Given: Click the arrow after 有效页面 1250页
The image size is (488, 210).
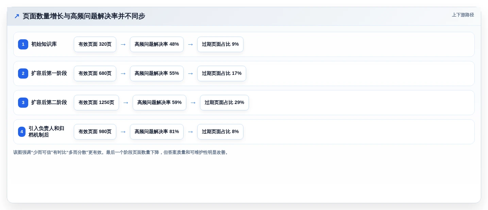Looking at the screenshot, I should (x=126, y=103).
